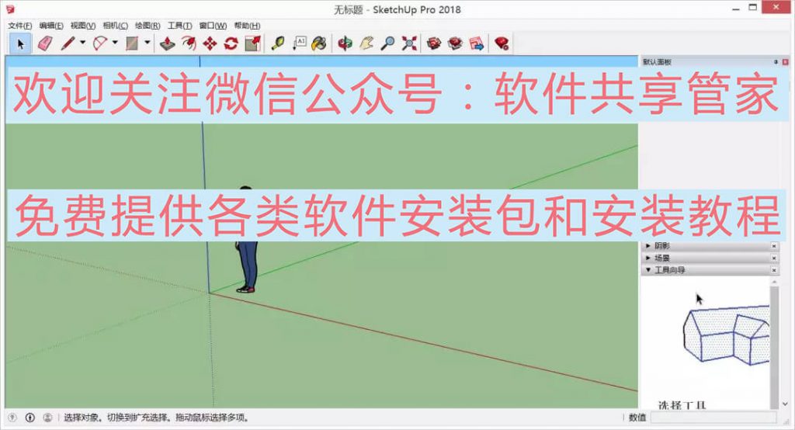Viewport: 795px width, 430px height.
Task: Activate the Paint Bucket tool
Action: pos(319,43)
